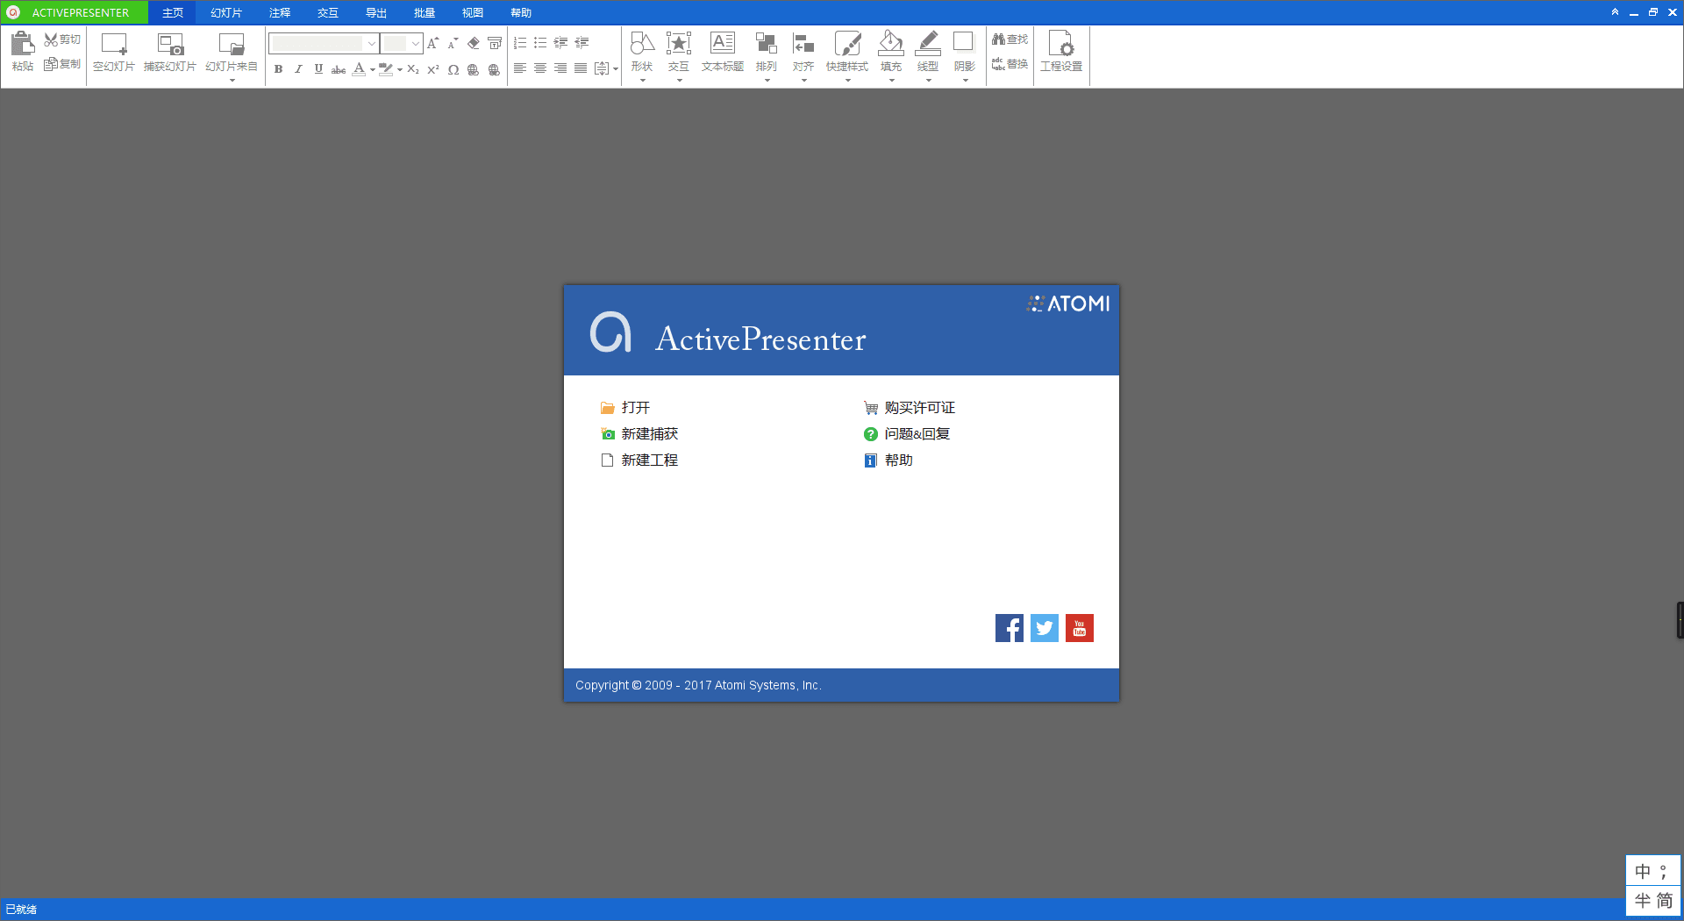Screen dimensions: 1684x921
Task: Toggle italic text formatting
Action: 298,68
